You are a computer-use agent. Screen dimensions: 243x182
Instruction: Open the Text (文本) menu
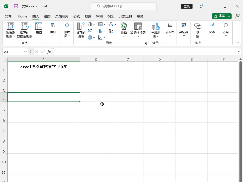point(212,30)
